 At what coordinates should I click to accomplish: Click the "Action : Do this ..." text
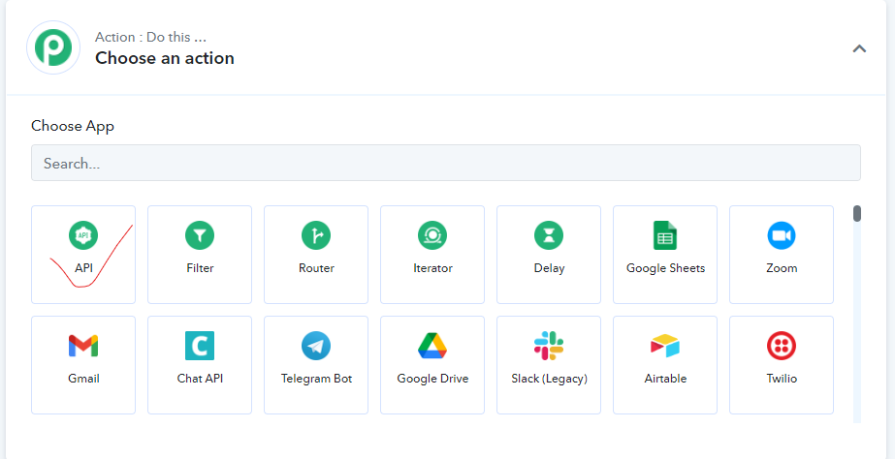pos(150,37)
